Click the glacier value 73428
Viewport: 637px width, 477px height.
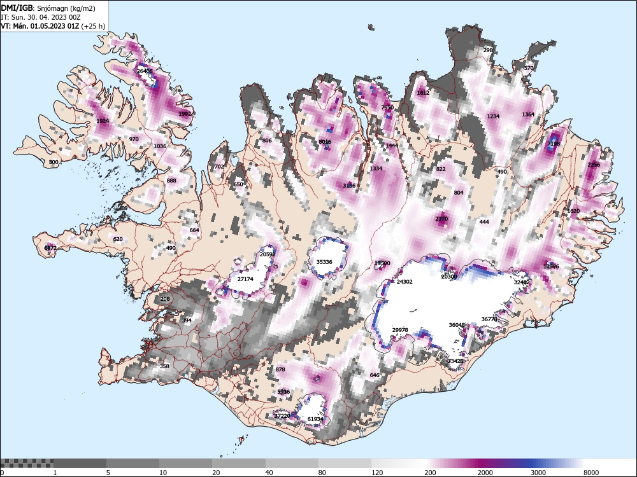[x=455, y=361]
